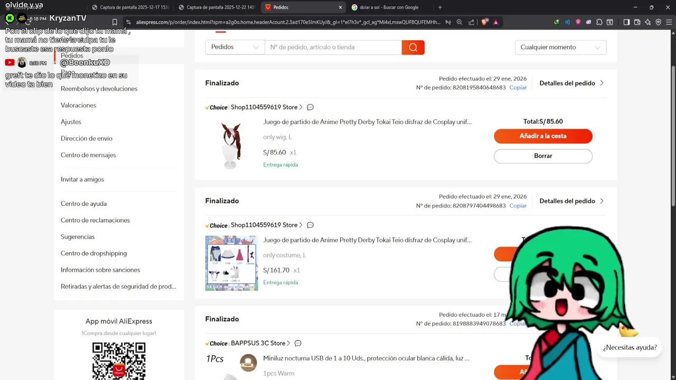Click the ¿Necesitas ayuda? help bubble

pos(630,347)
